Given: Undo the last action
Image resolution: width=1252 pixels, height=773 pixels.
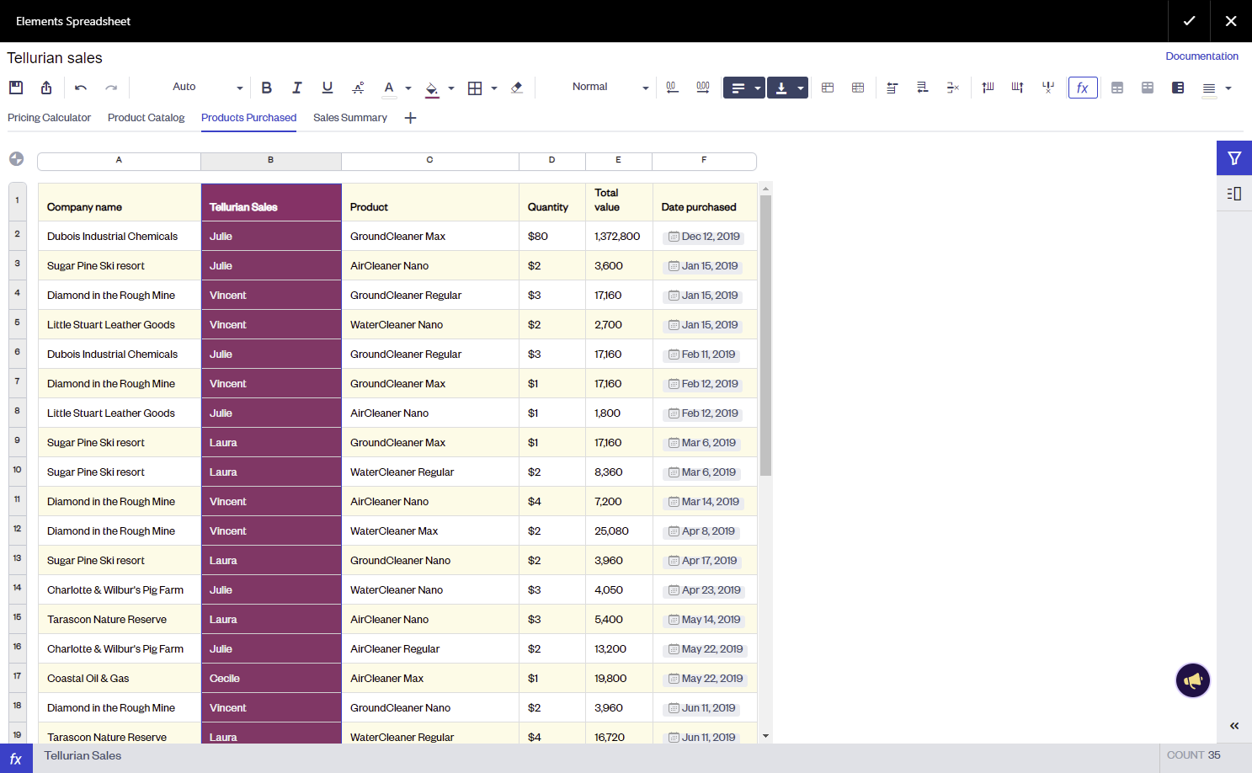Looking at the screenshot, I should click(x=81, y=88).
